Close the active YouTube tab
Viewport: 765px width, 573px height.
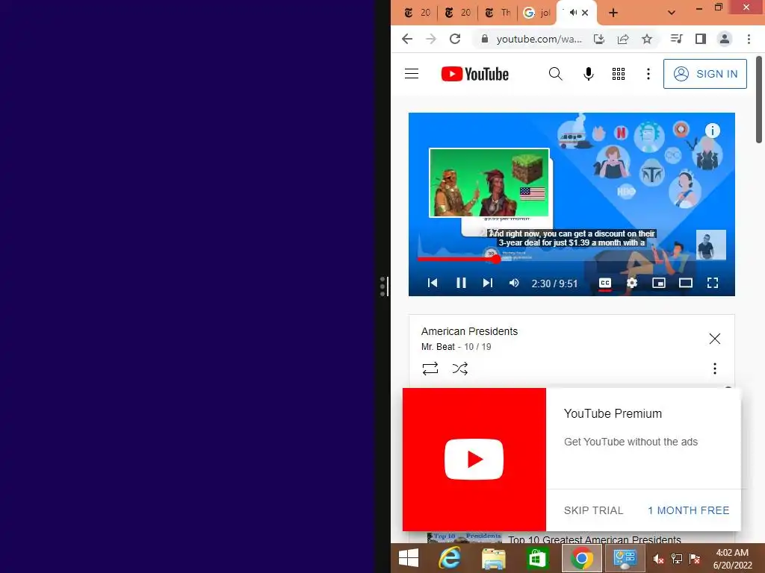(x=585, y=13)
